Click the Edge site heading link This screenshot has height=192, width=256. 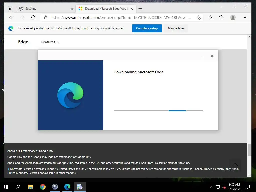coord(23,42)
